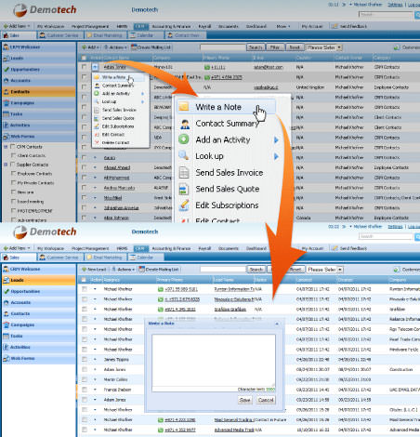Click the Leads icon in the upper Contacts screen sidebar
This screenshot has height=437, width=420.
click(x=6, y=59)
